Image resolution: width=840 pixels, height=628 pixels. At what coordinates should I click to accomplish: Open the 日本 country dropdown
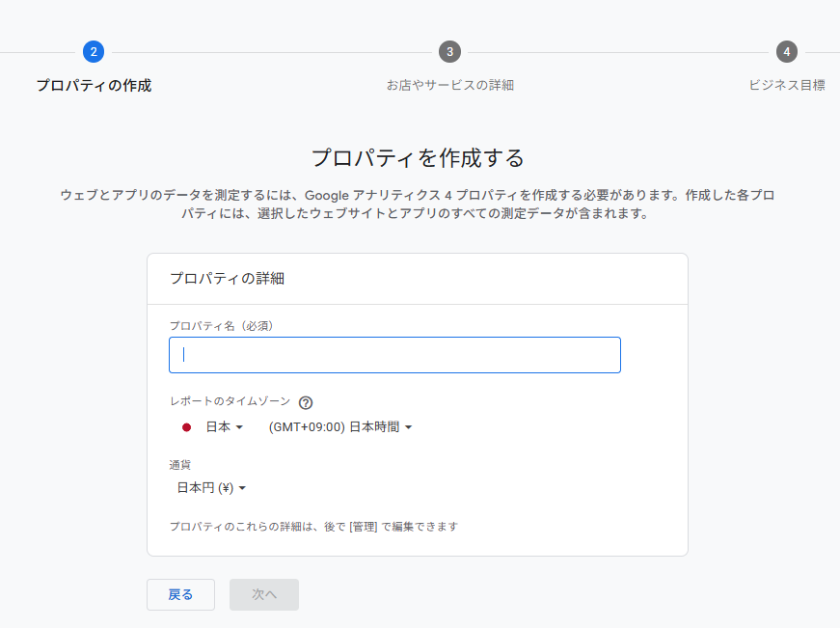[218, 427]
